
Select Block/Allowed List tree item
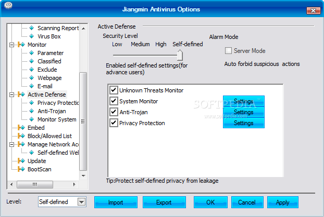tap(49, 136)
